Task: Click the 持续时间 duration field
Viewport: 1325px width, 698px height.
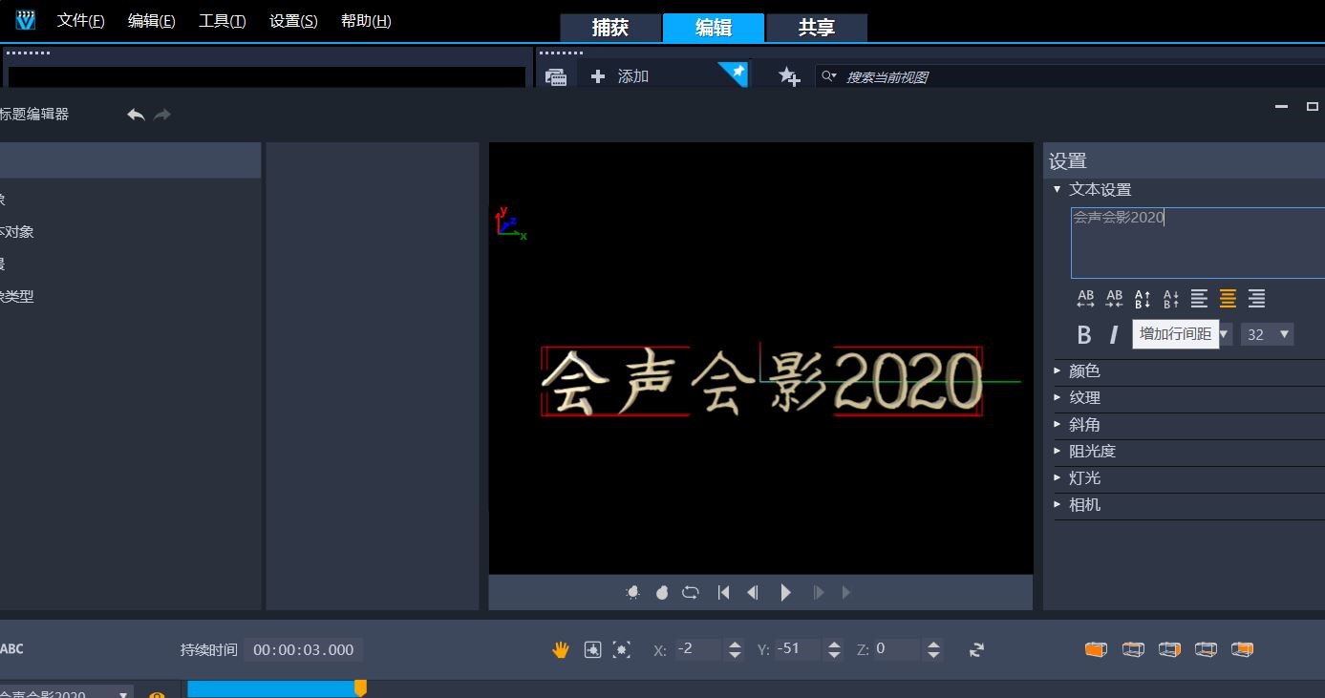Action: pos(303,649)
